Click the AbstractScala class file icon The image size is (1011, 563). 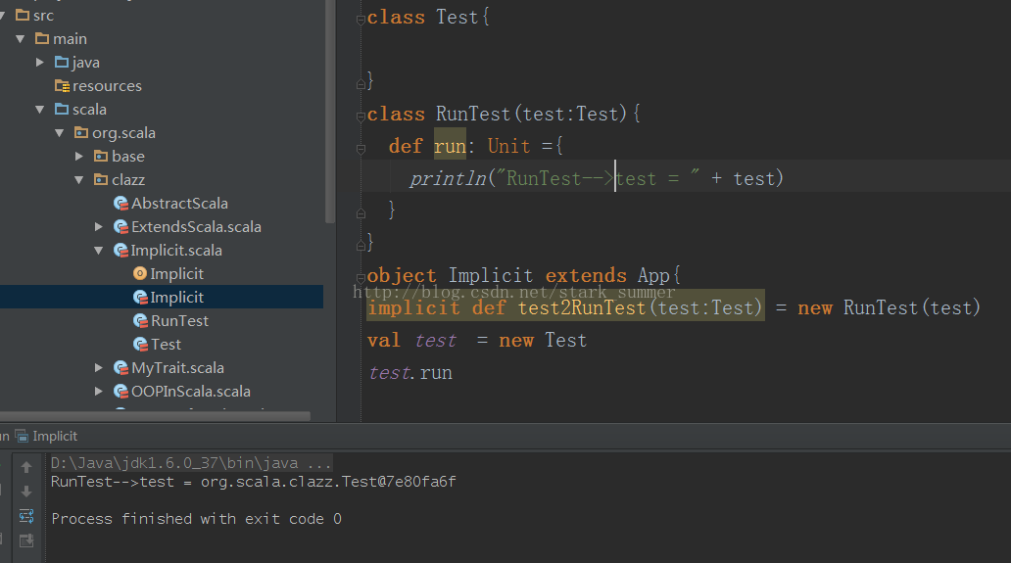(x=120, y=204)
